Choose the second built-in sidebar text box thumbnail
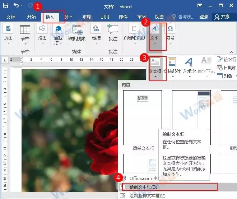This screenshot has height=199, width=237. (191, 110)
